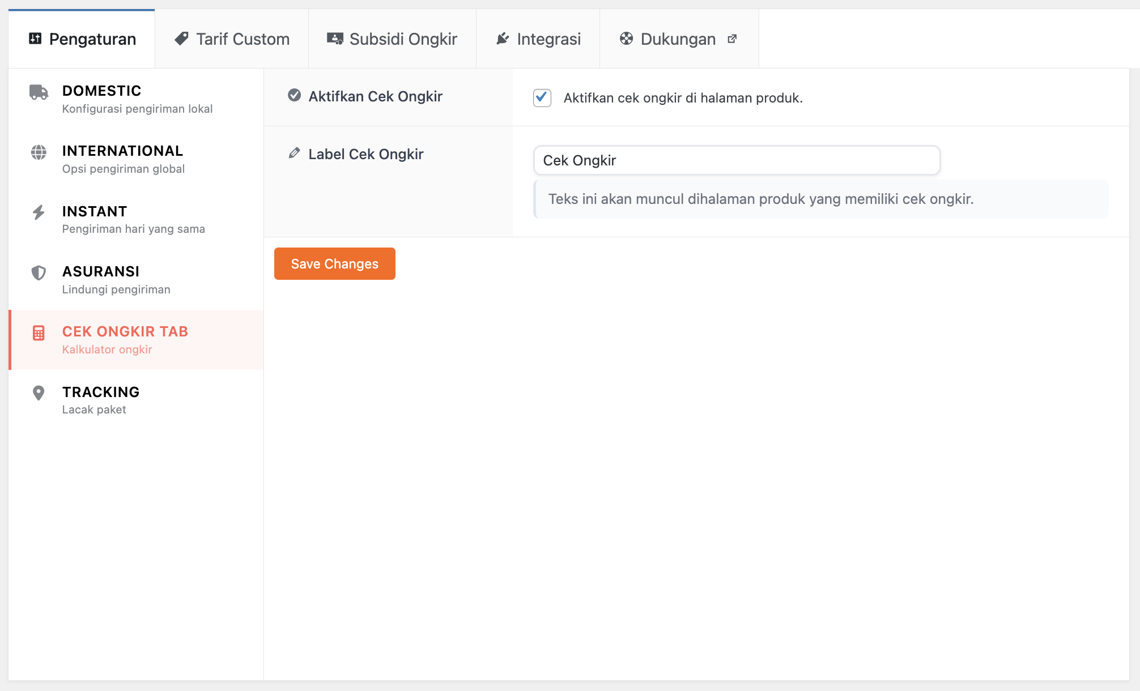Click the Cek Ongkir calculator icon
This screenshot has height=691, width=1140.
(x=39, y=333)
